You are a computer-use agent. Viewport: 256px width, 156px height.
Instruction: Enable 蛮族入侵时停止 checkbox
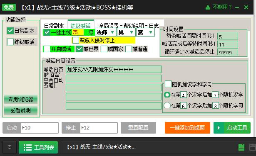(76, 40)
